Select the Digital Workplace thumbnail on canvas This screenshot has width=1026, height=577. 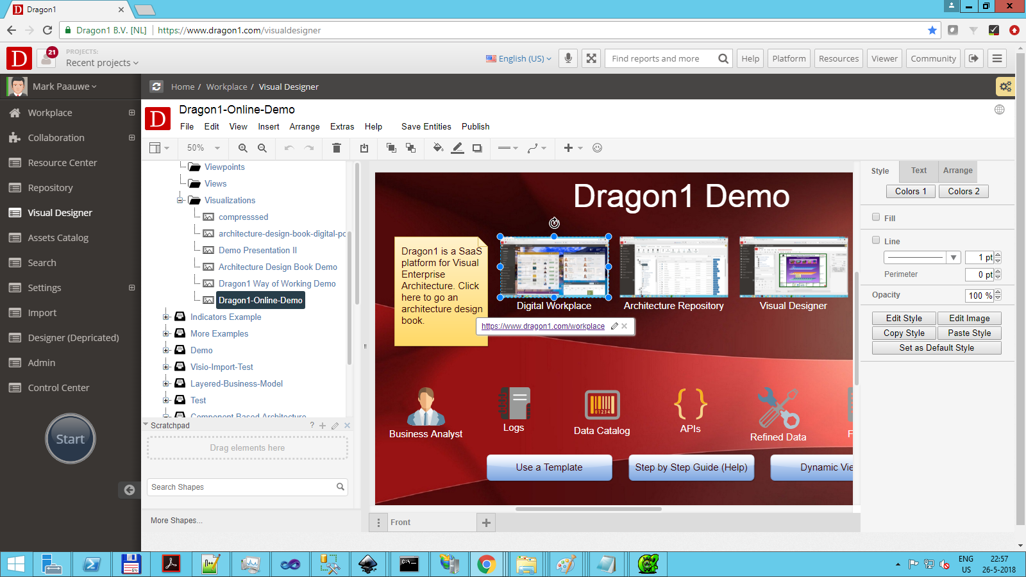(554, 267)
